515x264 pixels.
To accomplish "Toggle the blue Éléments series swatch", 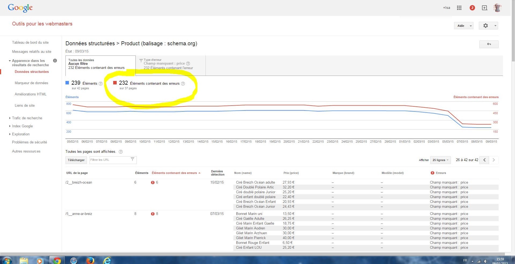I will pos(67,83).
